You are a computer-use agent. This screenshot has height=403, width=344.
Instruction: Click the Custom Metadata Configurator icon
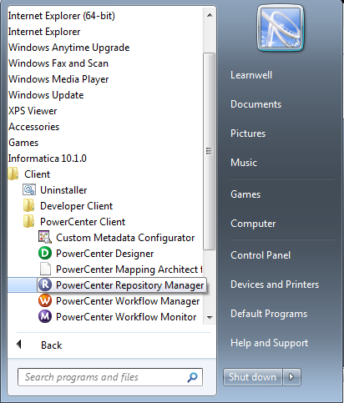click(x=45, y=237)
